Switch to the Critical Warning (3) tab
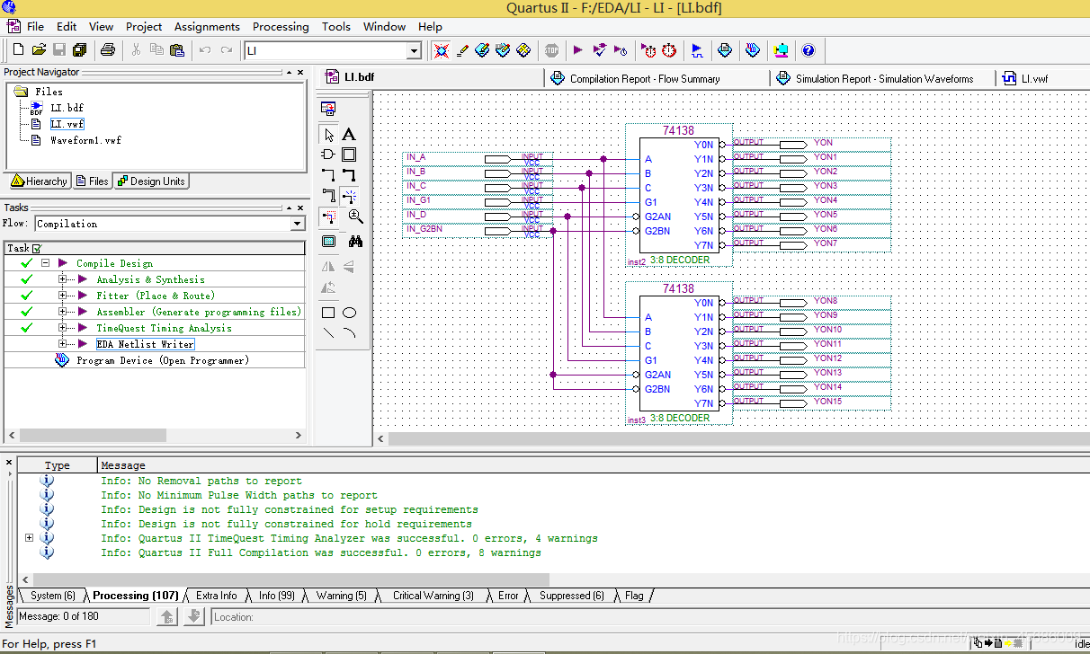 (x=433, y=596)
